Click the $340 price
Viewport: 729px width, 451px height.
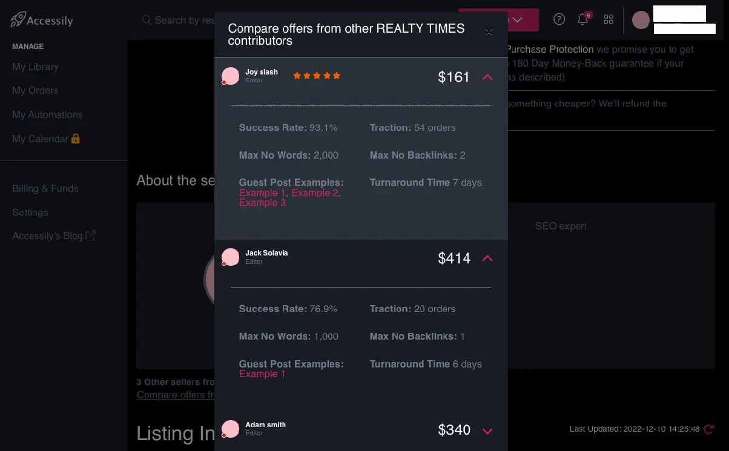454,430
